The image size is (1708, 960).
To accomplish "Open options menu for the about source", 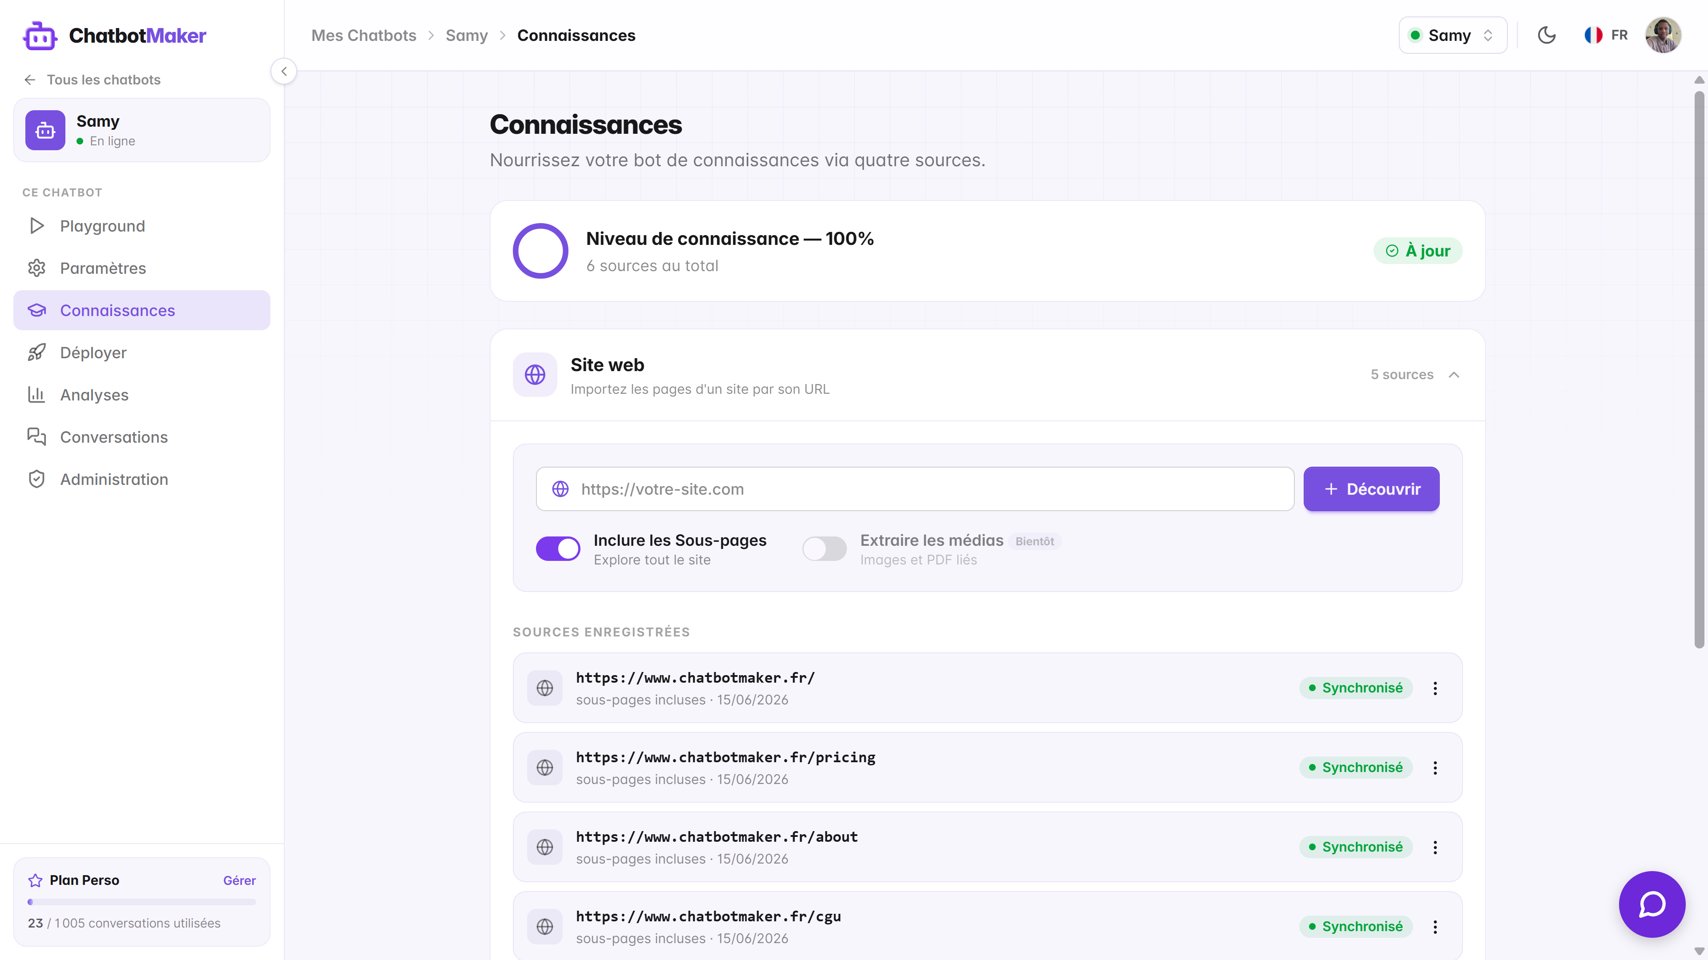I will click(x=1435, y=847).
